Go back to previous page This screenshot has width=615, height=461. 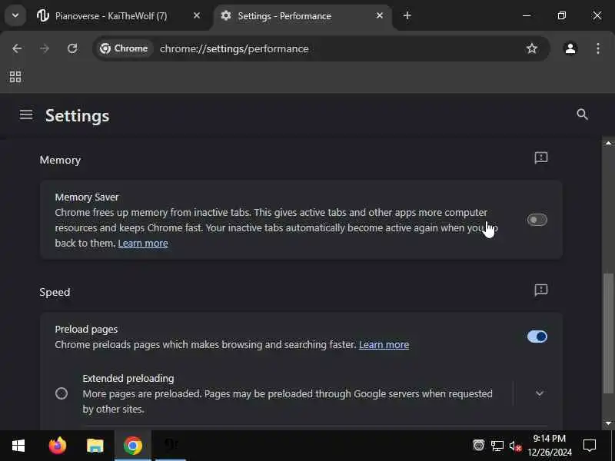(x=17, y=48)
